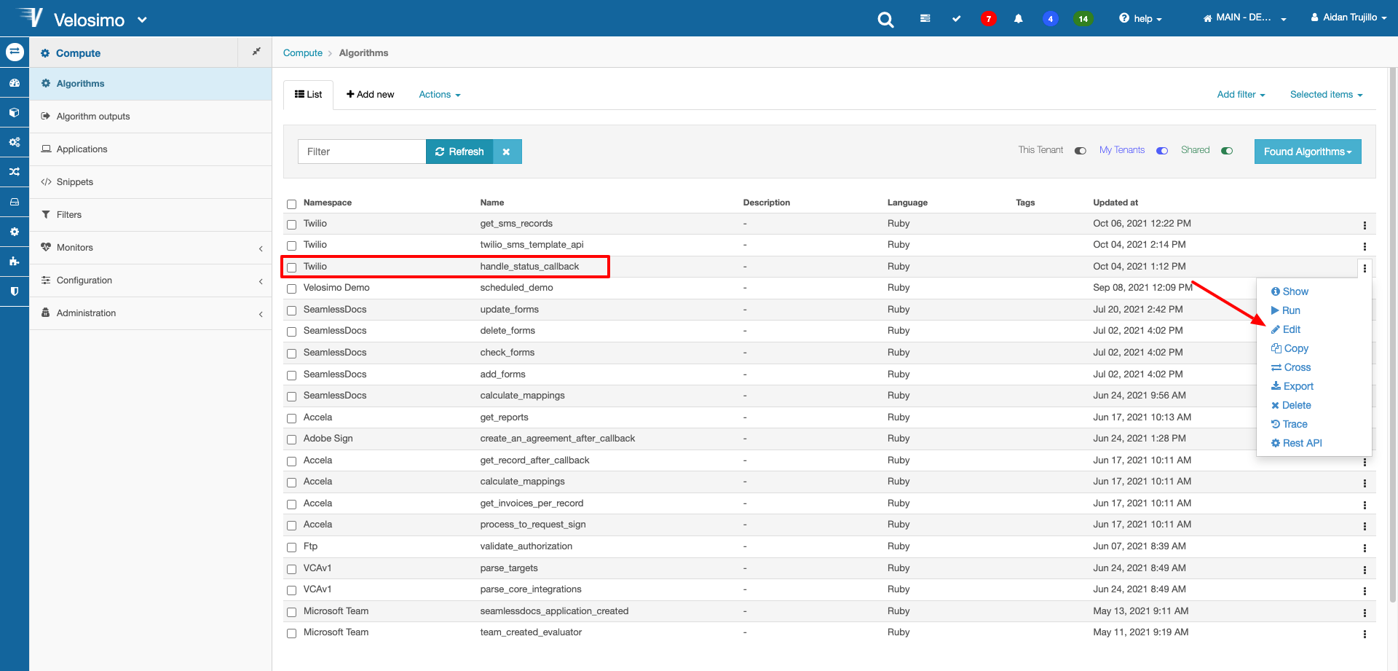Open the shuffle arrows sidebar icon
Screen dimensions: 1398x671
pos(15,172)
